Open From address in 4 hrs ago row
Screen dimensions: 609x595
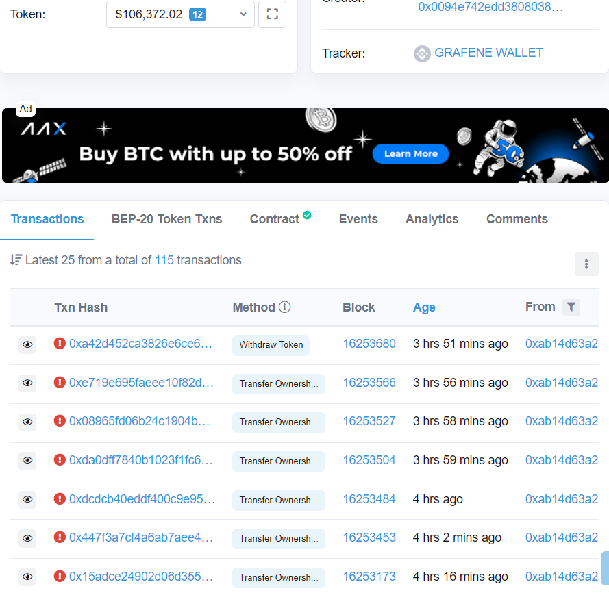pyautogui.click(x=562, y=498)
